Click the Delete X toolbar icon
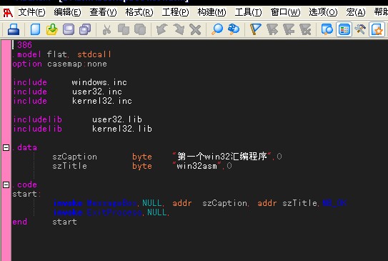 [x=195, y=29]
